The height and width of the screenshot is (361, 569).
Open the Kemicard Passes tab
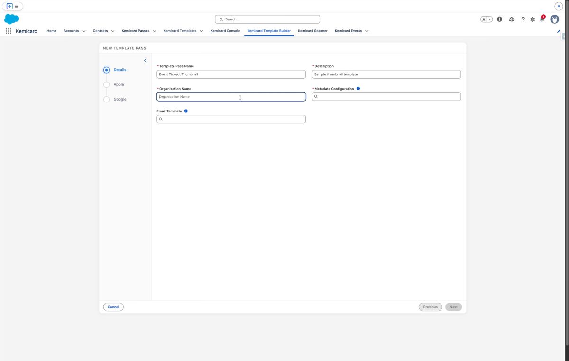click(x=136, y=31)
